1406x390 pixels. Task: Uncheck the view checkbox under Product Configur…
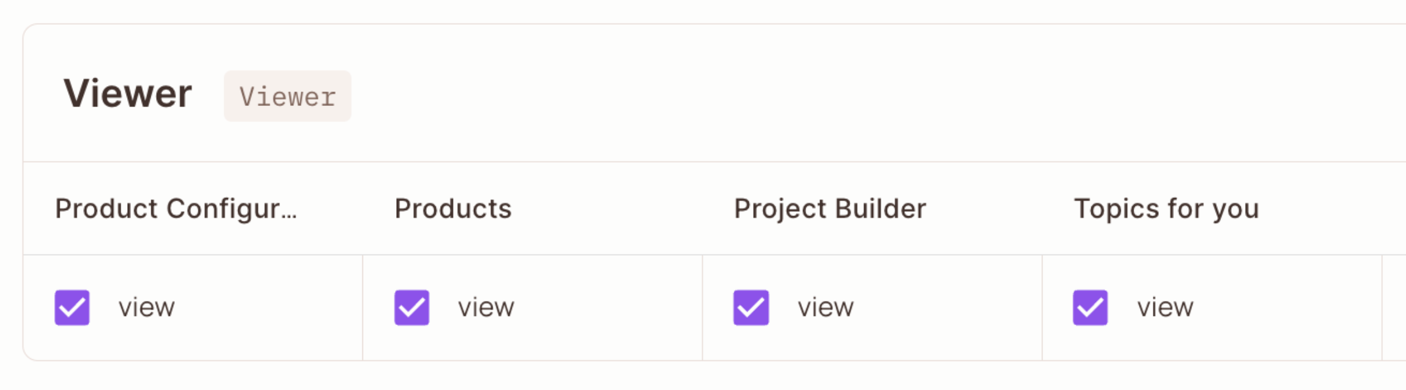point(72,308)
